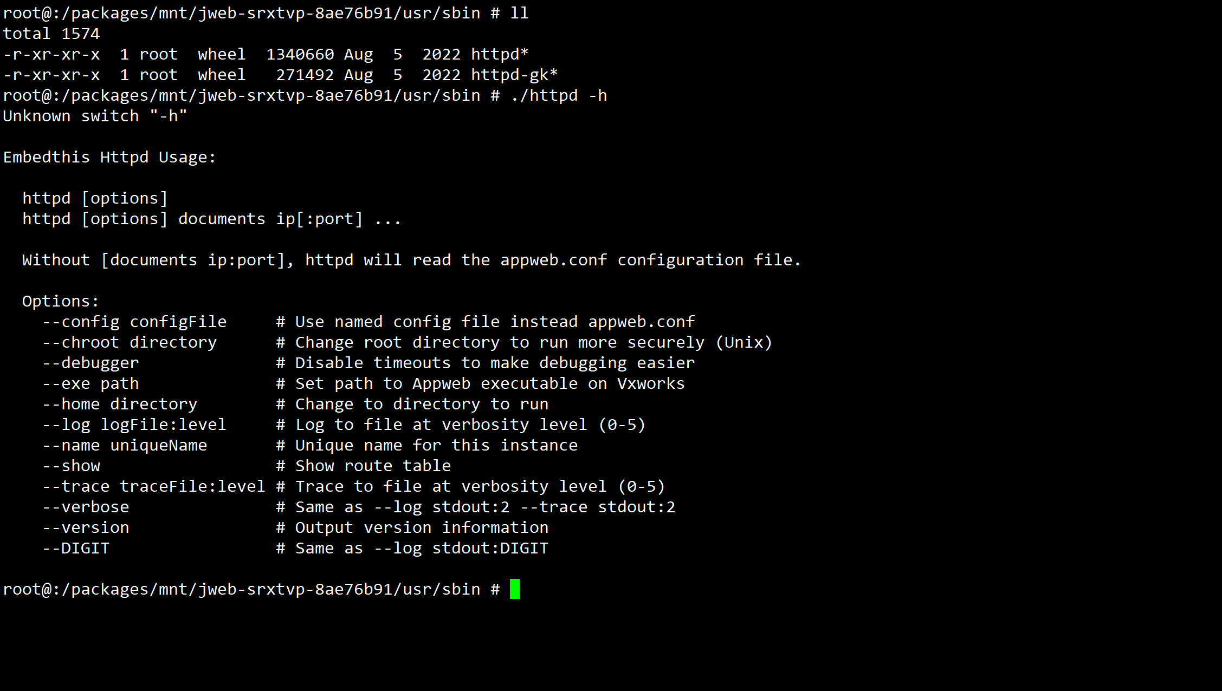Click the green terminal cursor block
Viewport: 1222px width, 691px height.
coord(515,589)
